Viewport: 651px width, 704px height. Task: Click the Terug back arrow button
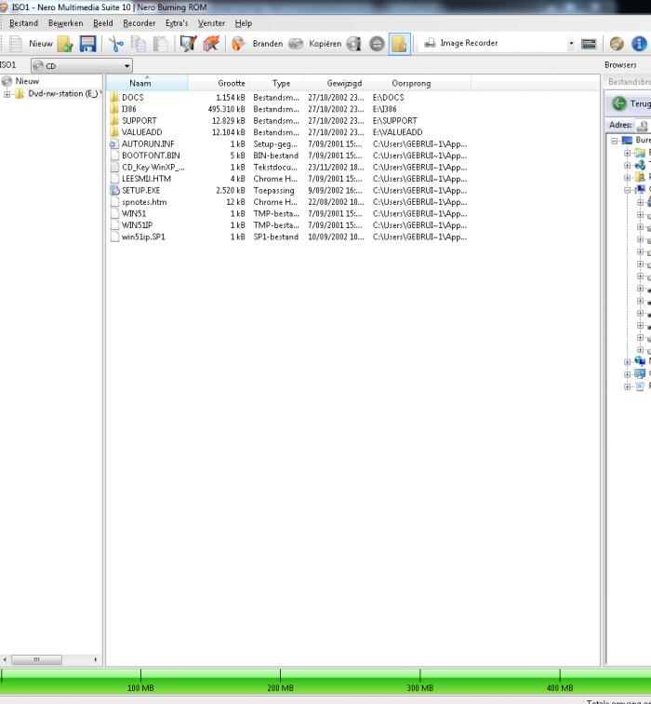point(619,103)
